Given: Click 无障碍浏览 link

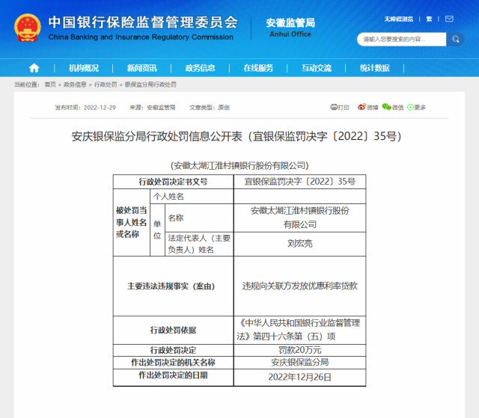Looking at the screenshot, I should [x=399, y=19].
